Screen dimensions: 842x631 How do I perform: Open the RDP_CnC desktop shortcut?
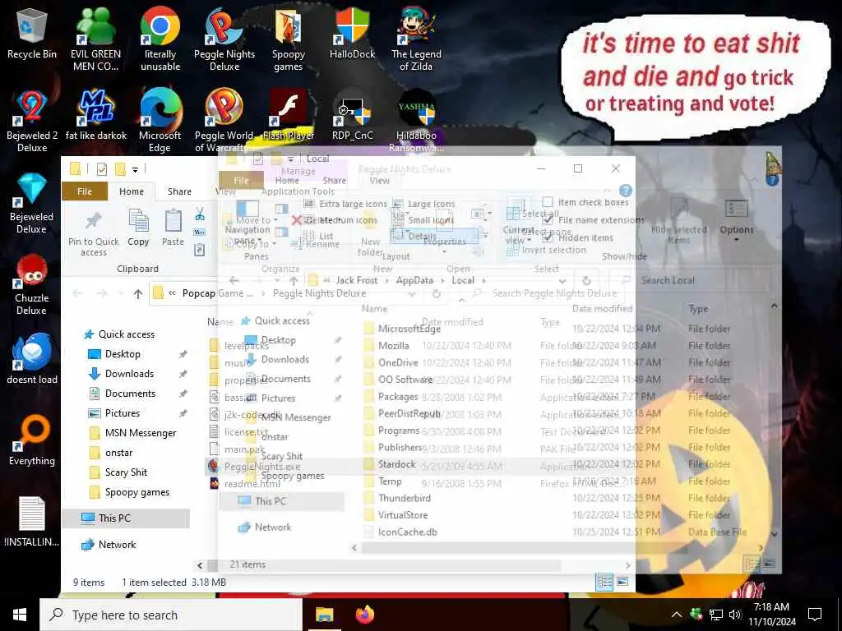pyautogui.click(x=352, y=115)
